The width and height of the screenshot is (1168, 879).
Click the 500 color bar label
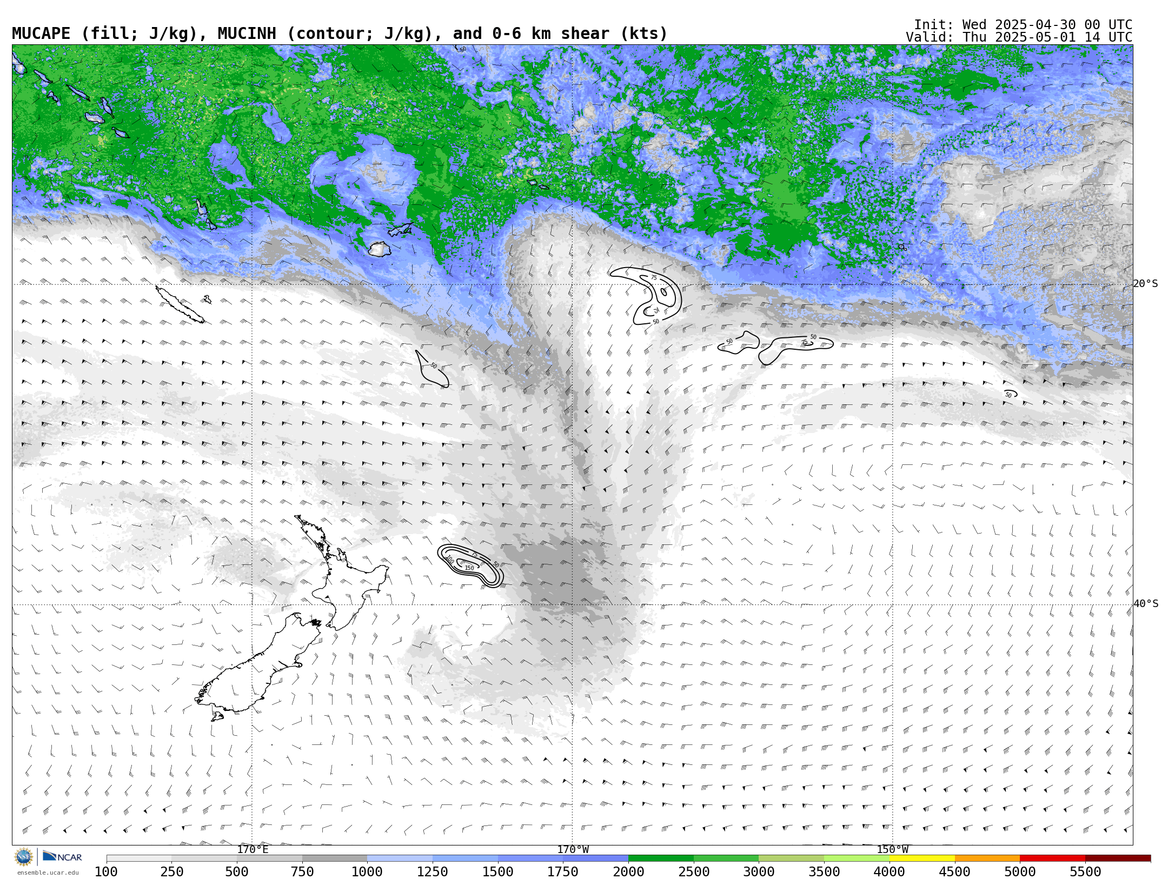[x=237, y=871]
